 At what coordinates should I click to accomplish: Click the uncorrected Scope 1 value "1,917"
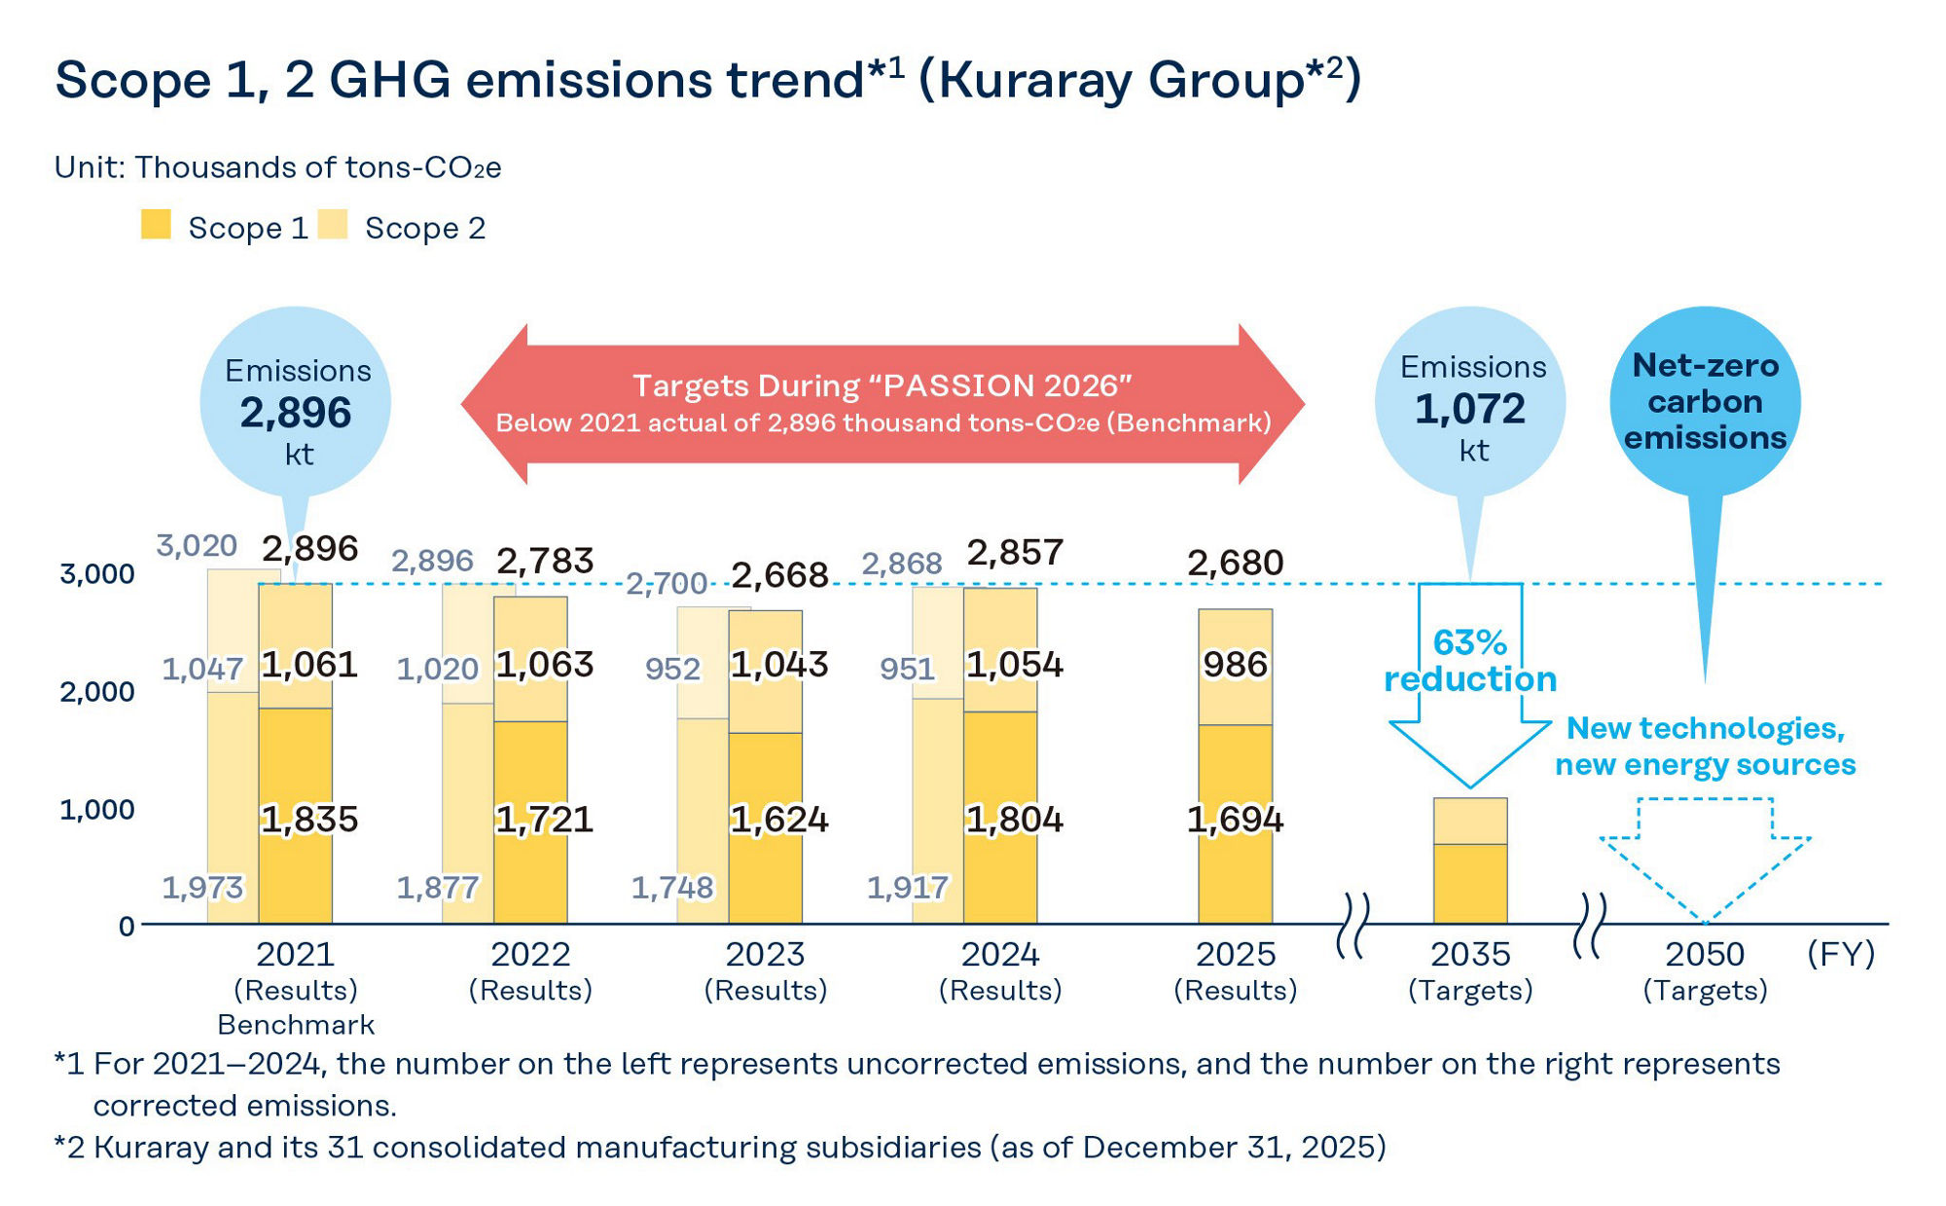tap(908, 888)
